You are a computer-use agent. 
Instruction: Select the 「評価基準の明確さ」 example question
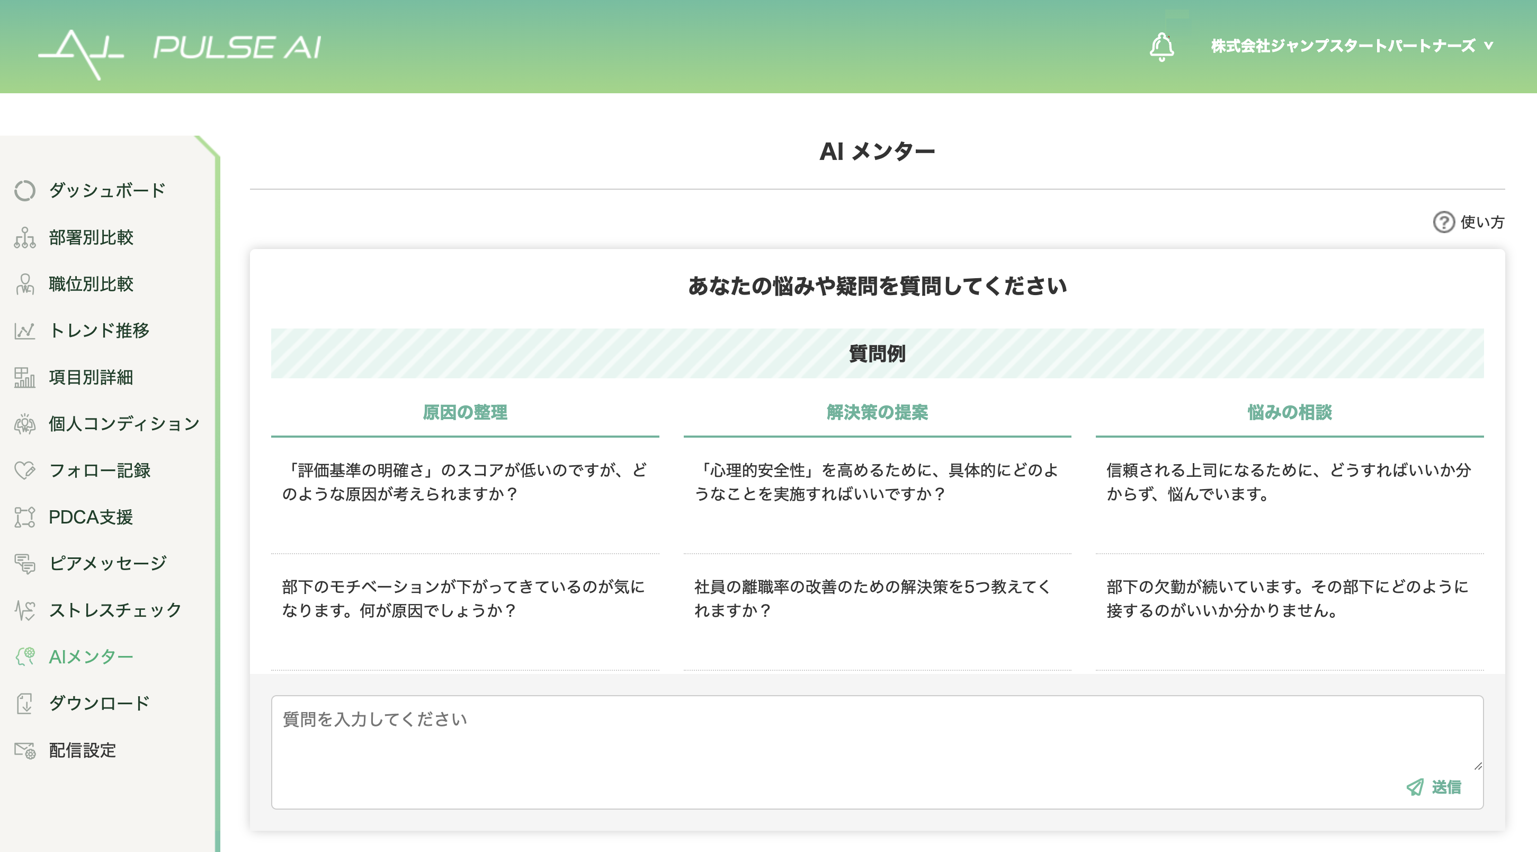(x=464, y=482)
